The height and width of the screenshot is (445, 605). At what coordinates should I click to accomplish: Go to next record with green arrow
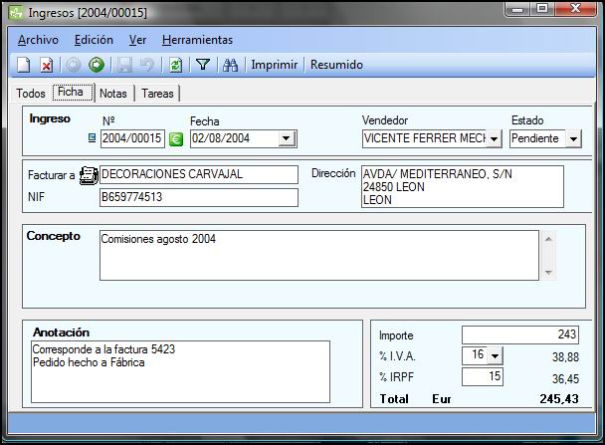[97, 65]
